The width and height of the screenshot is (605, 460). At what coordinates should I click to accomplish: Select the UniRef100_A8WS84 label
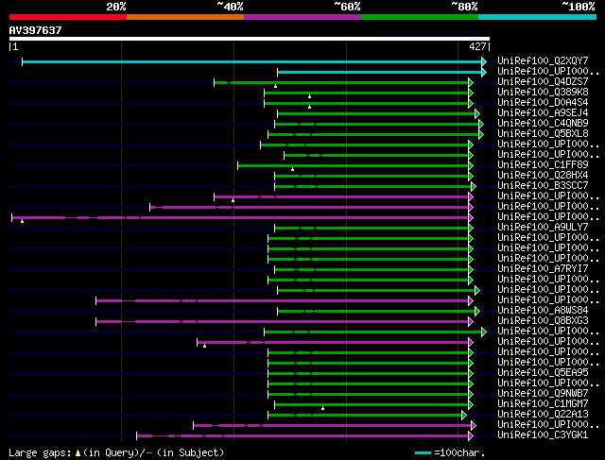[543, 311]
